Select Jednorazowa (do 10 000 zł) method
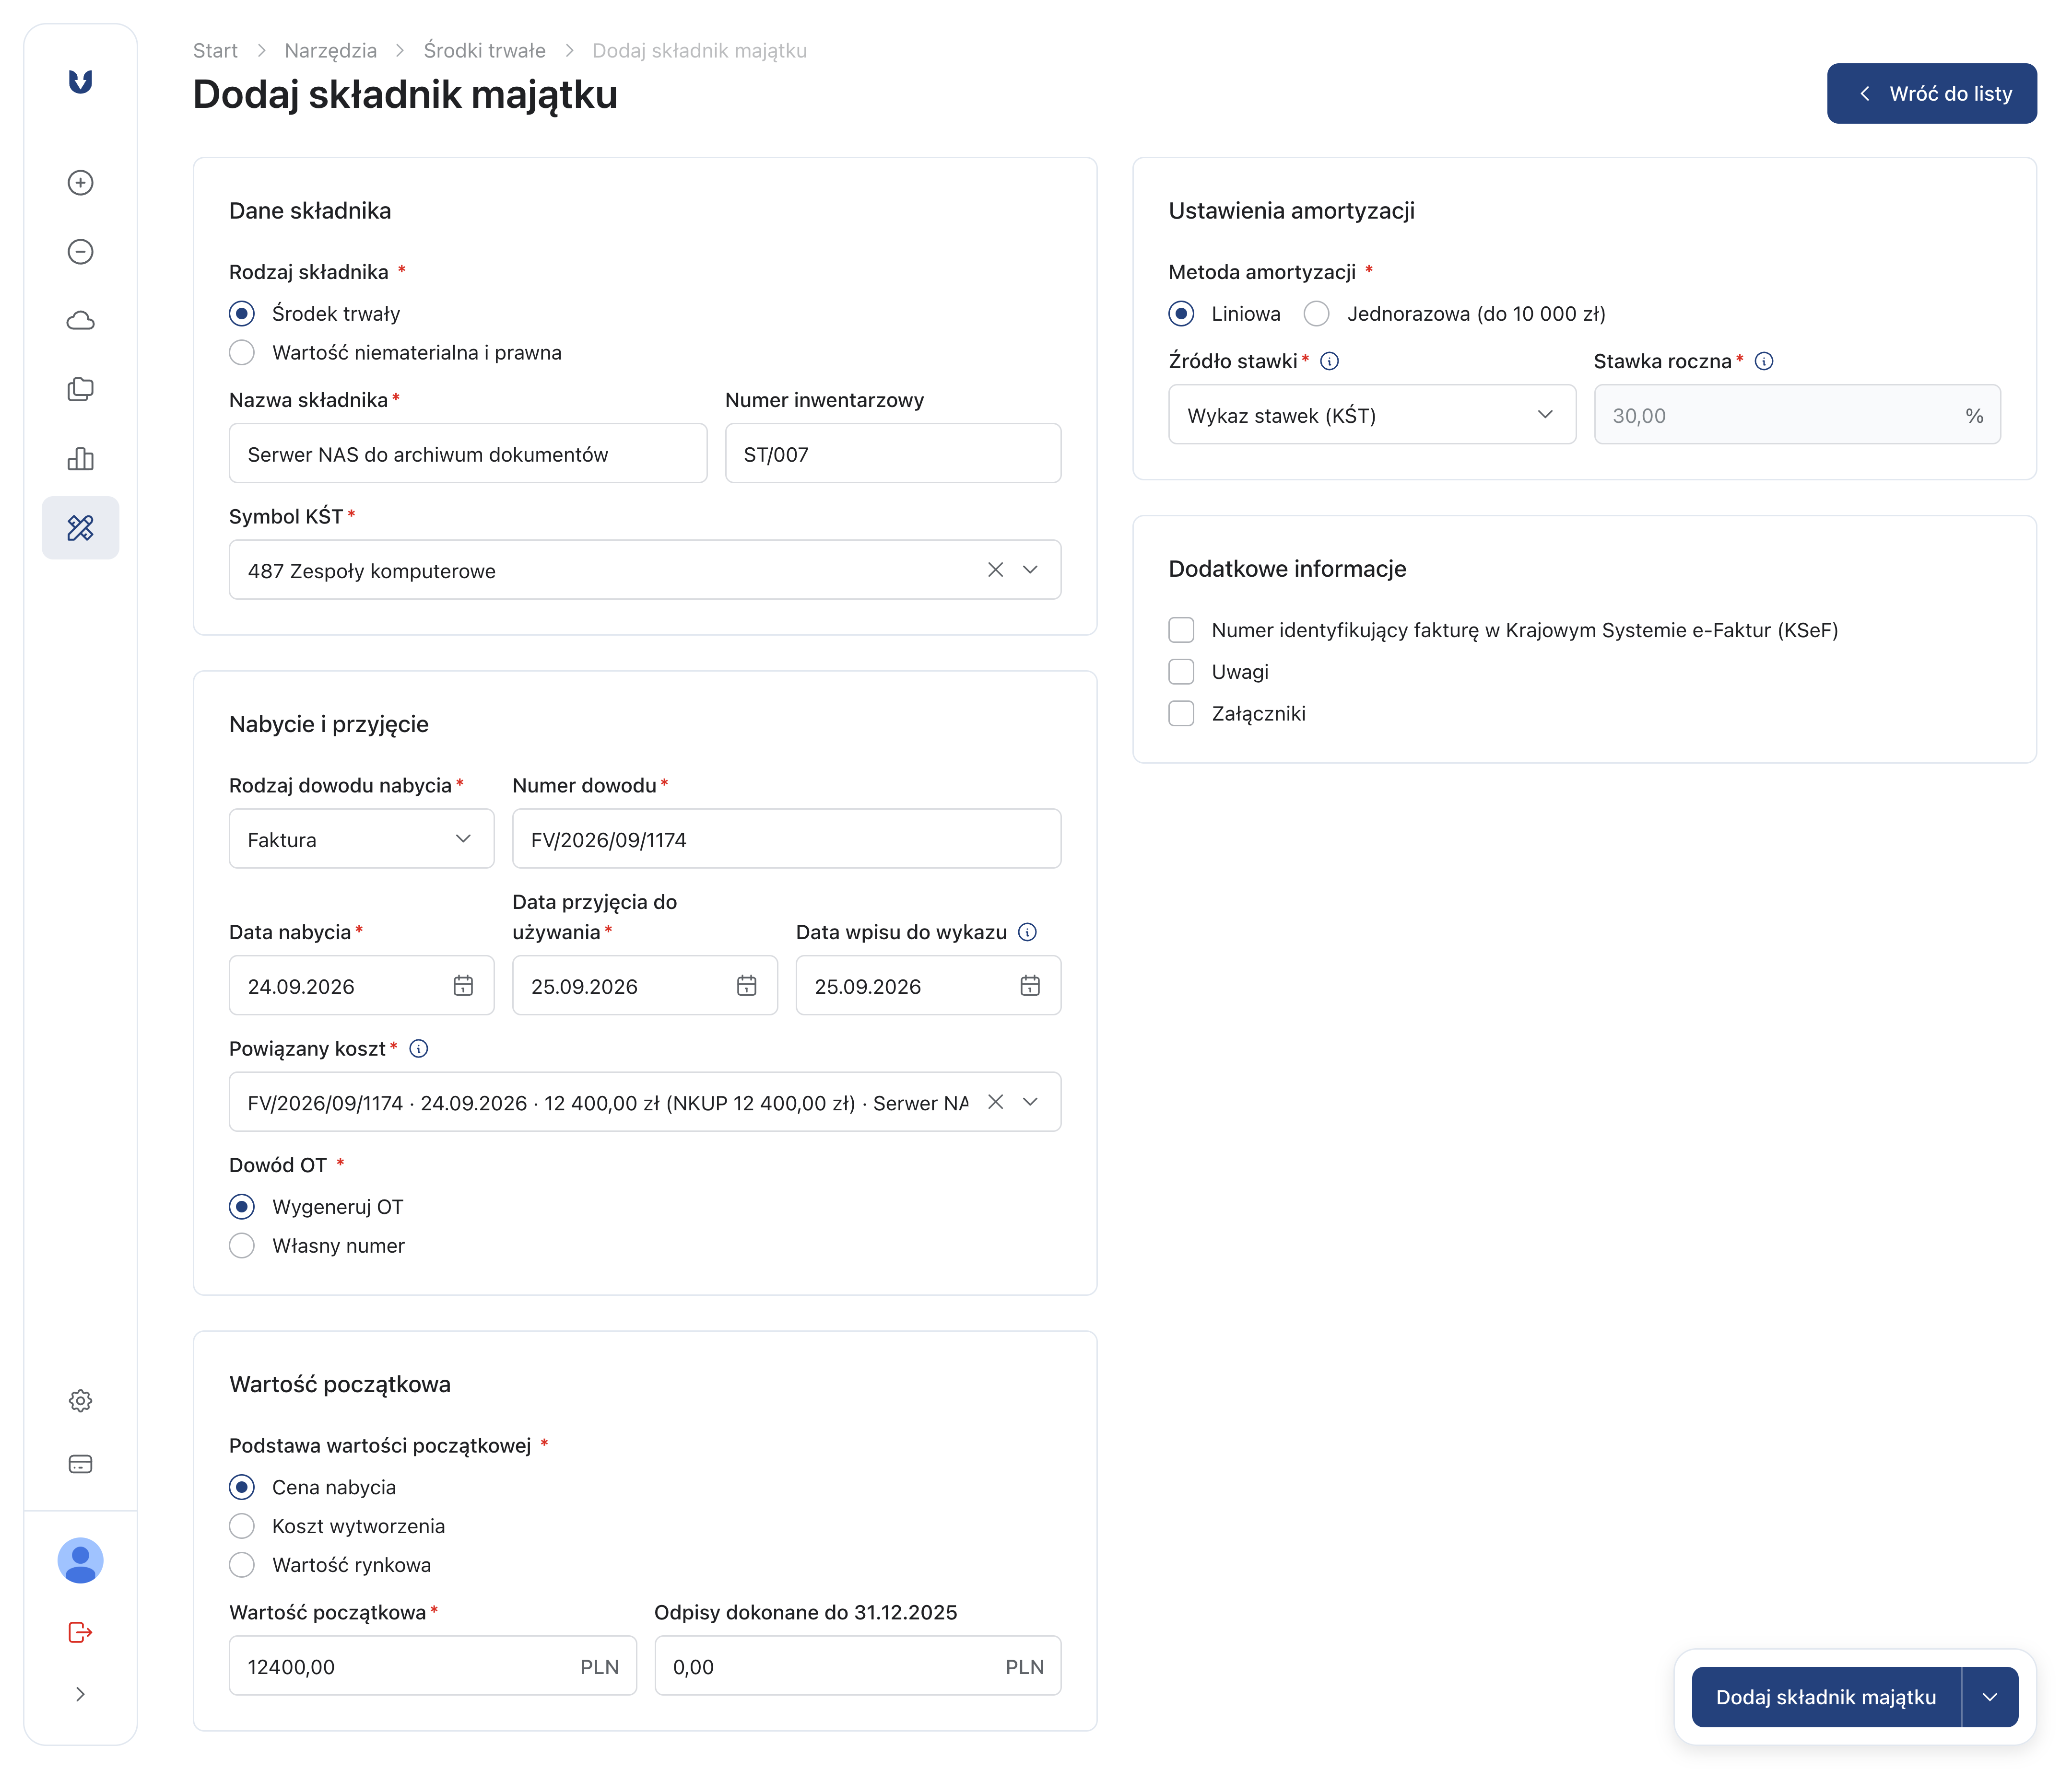Image resolution: width=2072 pixels, height=1769 pixels. pos(1316,313)
